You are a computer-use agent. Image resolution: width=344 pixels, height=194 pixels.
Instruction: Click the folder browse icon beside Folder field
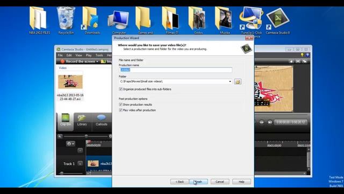point(238,81)
